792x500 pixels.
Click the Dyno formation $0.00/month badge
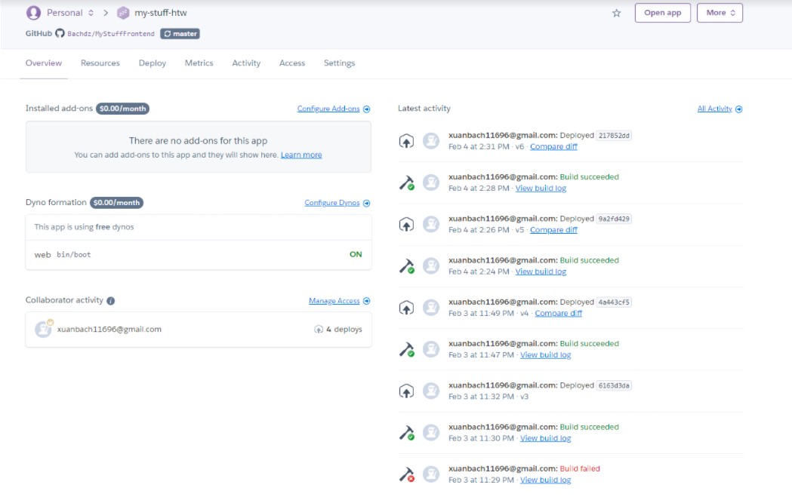(116, 202)
